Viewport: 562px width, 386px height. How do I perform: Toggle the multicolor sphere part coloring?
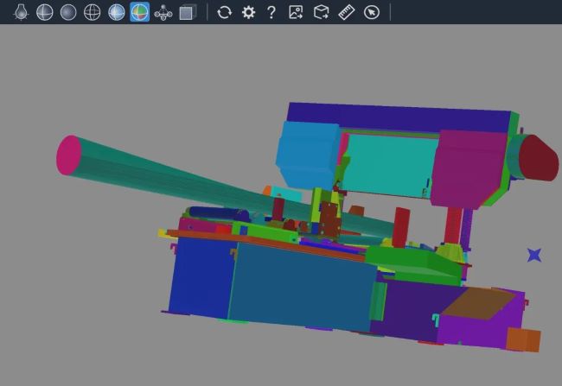tap(139, 12)
